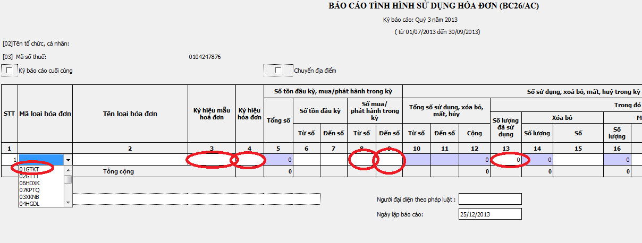This screenshot has width=642, height=243.
Task: Click the 'Kỳ báo cáo: Quý 3 năm 2013' text
Action: coord(420,20)
